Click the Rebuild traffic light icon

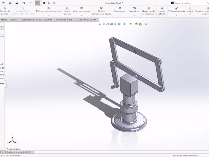[44, 3]
